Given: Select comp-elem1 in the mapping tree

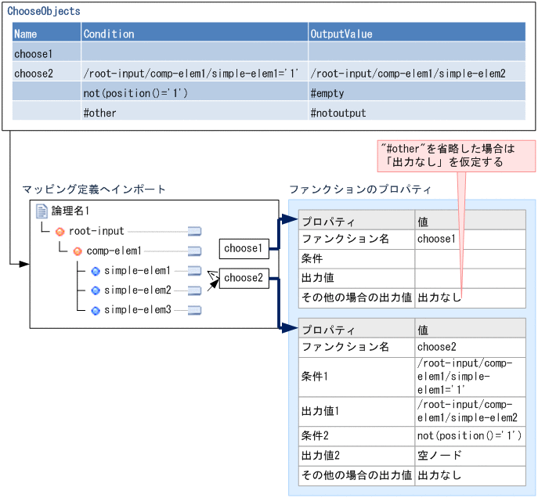Looking at the screenshot, I should click(x=114, y=251).
